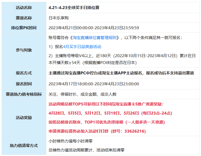
Task: Click the 活动奖励 label cell
Action: [x=24, y=117]
